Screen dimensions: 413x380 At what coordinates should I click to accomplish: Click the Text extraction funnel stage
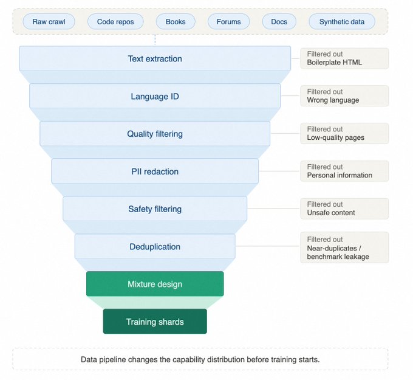(155, 59)
